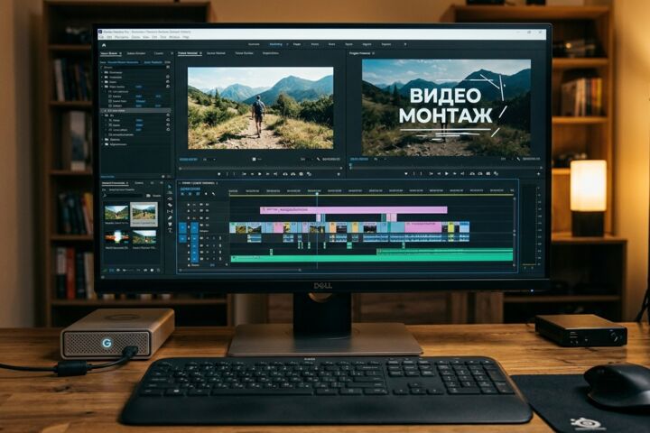Select the Track Select Forward tool
The height and width of the screenshot is (433, 650).
coord(170,193)
